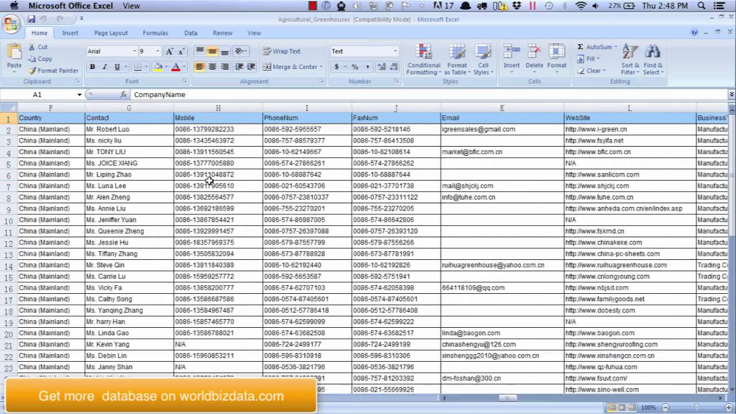
Task: Click Decrease Decimal button
Action: pyautogui.click(x=394, y=67)
